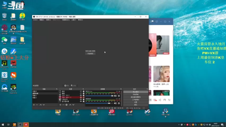This screenshot has width=226, height=127.
Task: Pop out the 场景 scenes dock
Action: point(57,89)
